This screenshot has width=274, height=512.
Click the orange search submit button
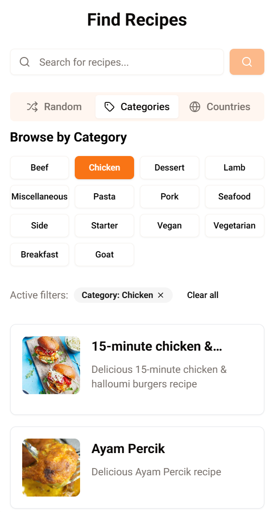tap(247, 62)
